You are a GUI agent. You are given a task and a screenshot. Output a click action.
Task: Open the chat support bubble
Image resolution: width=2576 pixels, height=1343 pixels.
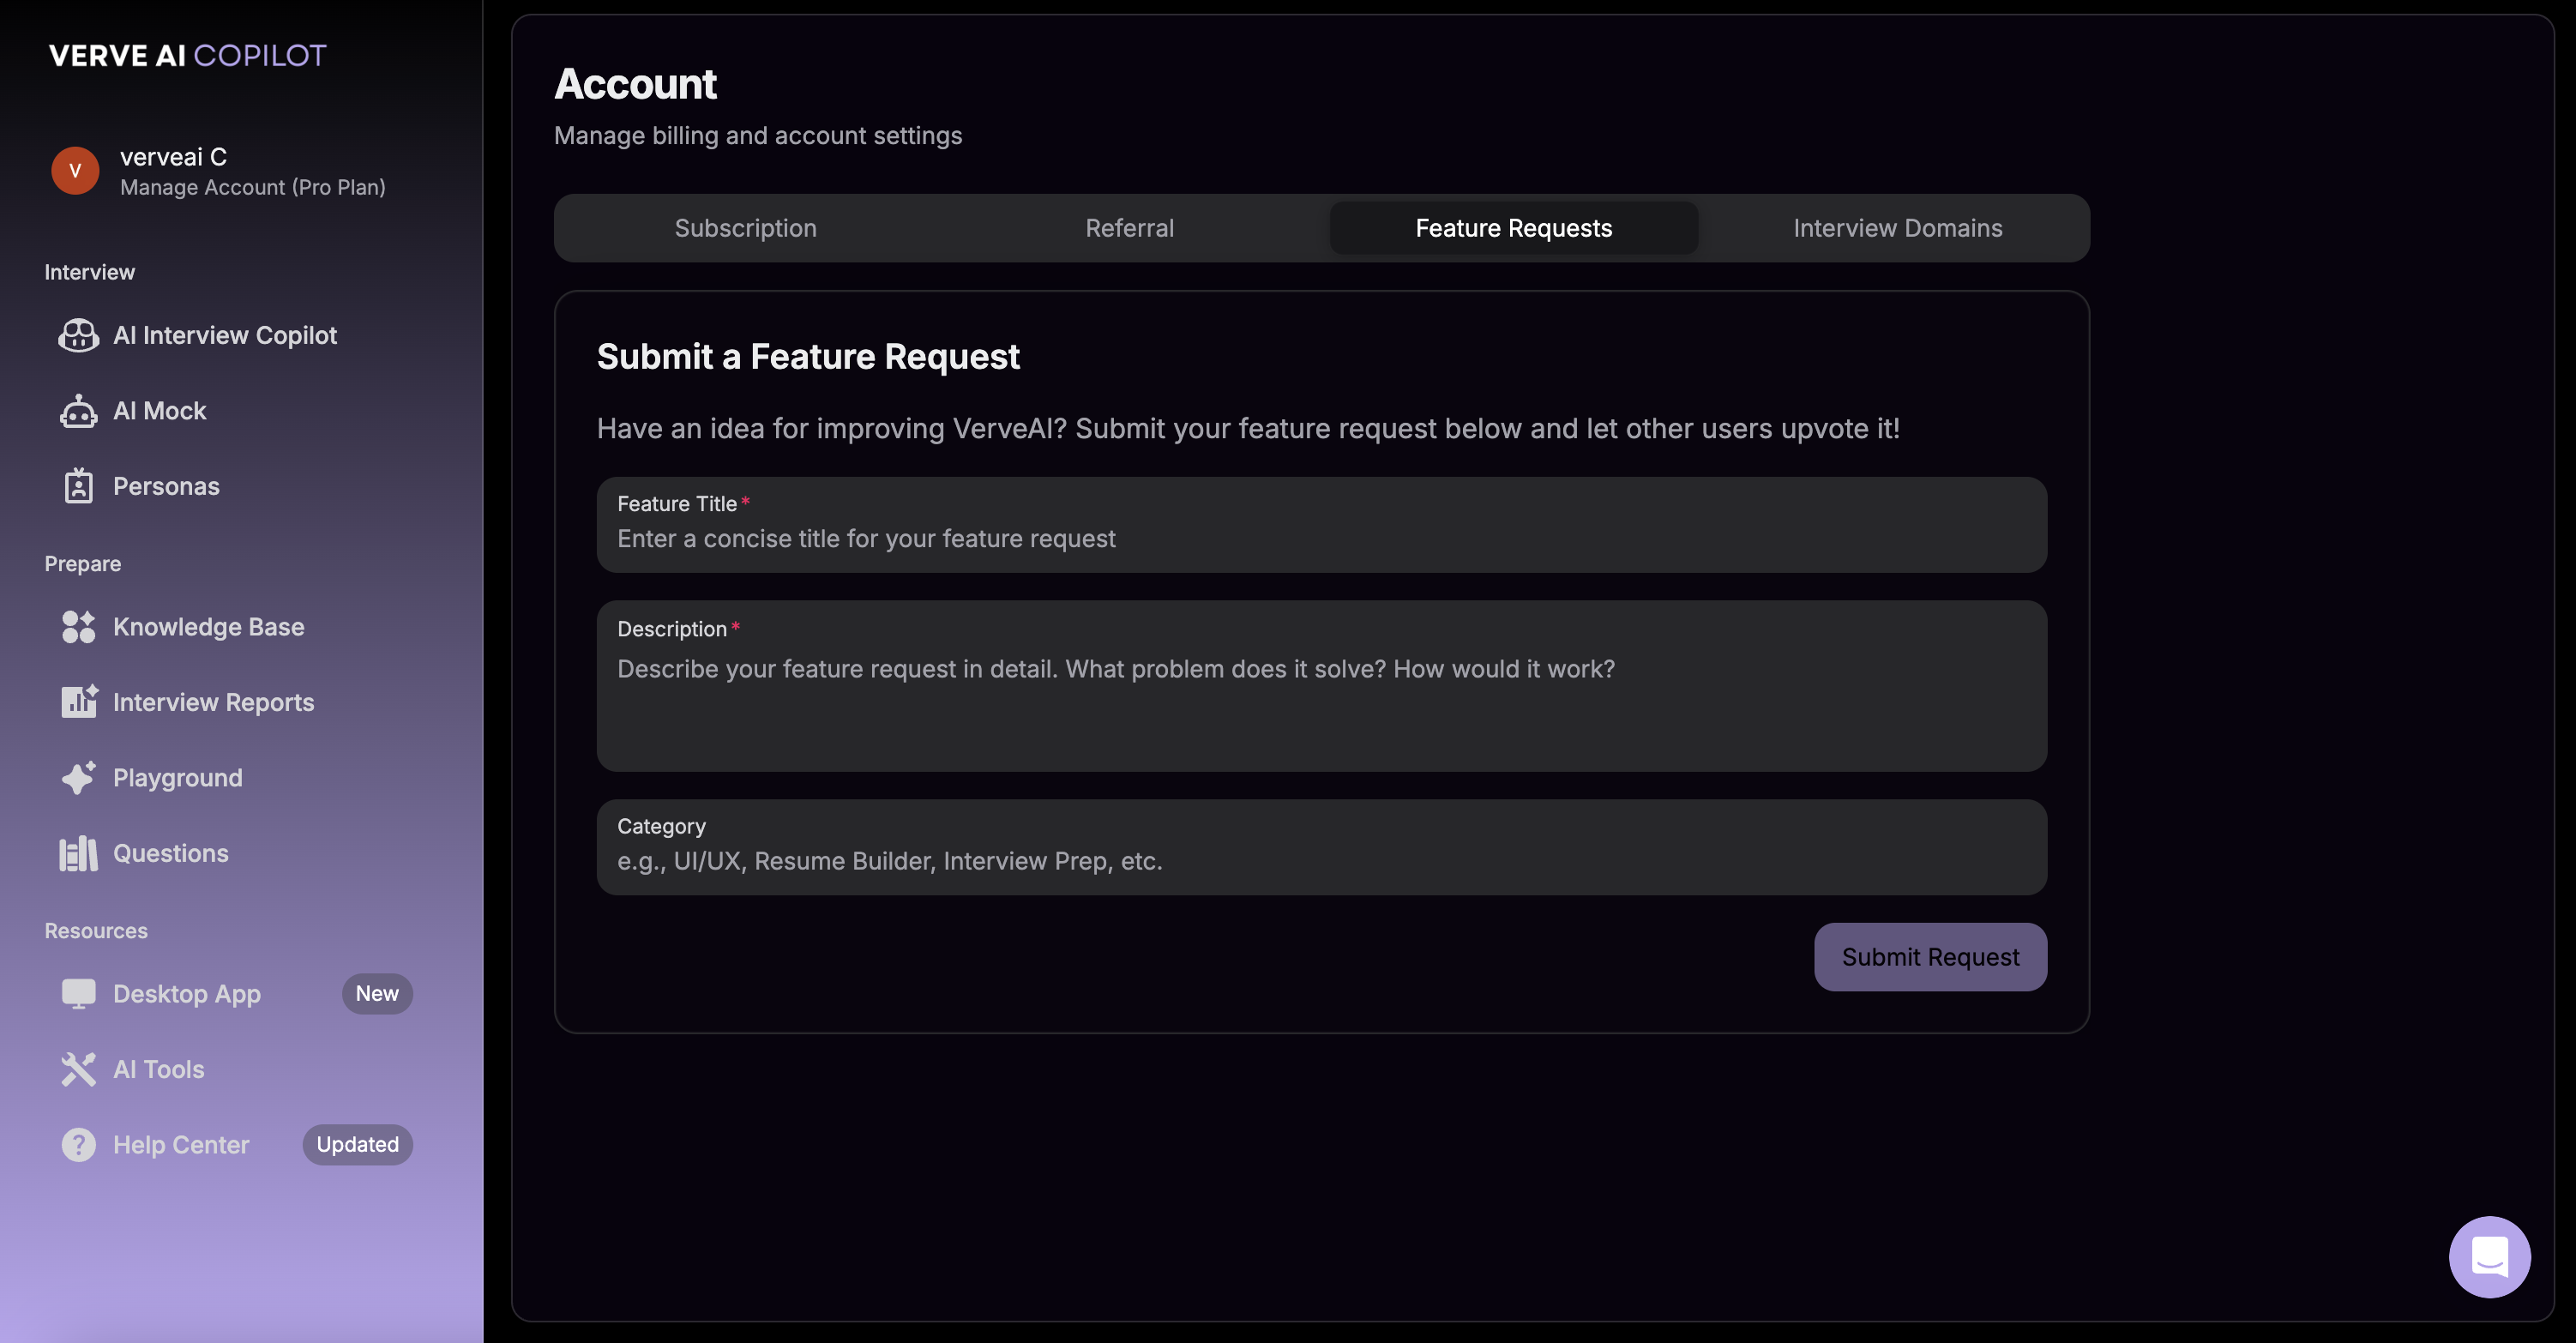[2489, 1256]
